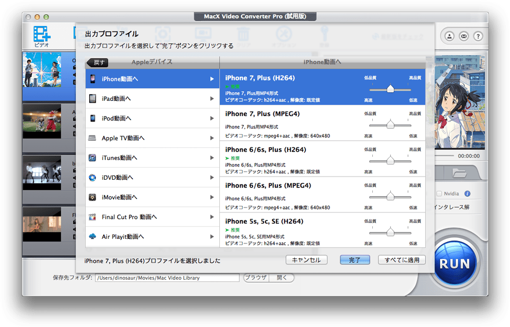Enable the Nvidia checkbox
510x327 pixels.
tap(439, 194)
